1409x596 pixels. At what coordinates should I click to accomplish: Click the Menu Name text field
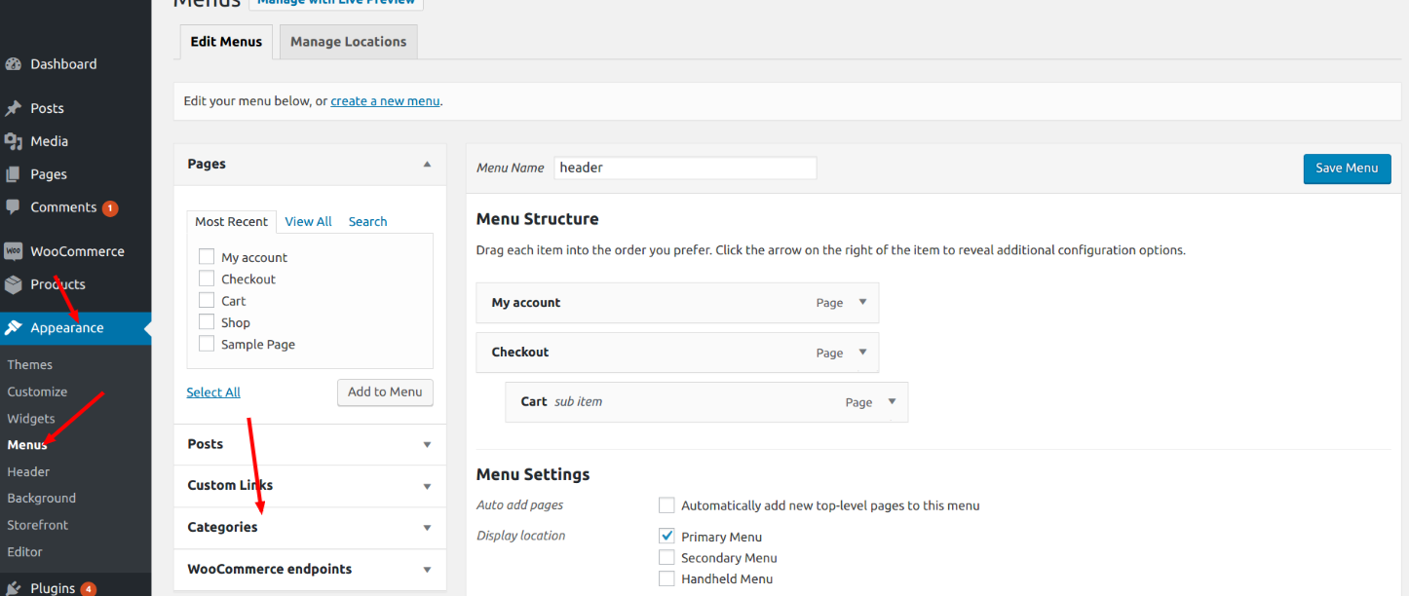click(685, 168)
